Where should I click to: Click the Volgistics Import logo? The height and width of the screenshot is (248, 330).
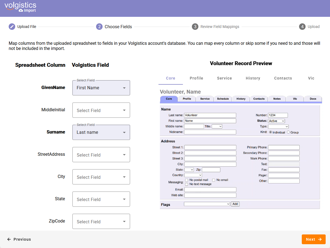pos(20,7)
